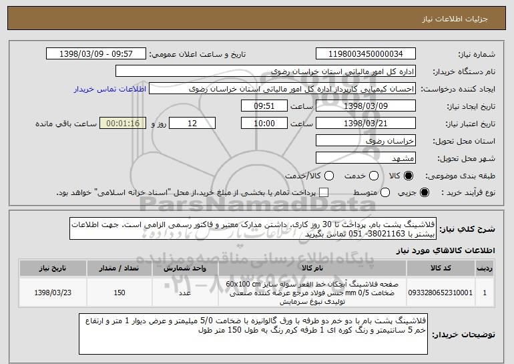Click the delivery province field خراسان رضوی

pos(366,141)
